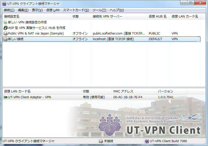Open the 表示(V) menu
Image resolution: width=208 pixels, height=146 pixels.
click(x=37, y=10)
